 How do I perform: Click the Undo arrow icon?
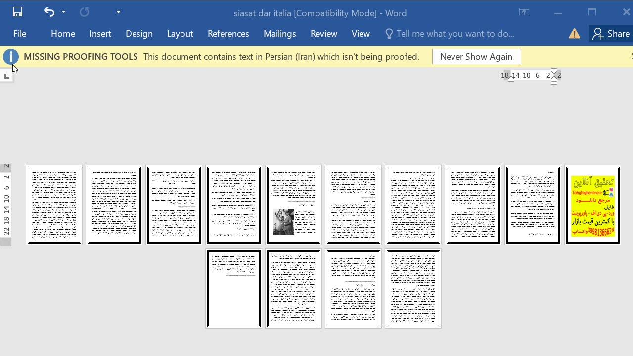coord(49,12)
